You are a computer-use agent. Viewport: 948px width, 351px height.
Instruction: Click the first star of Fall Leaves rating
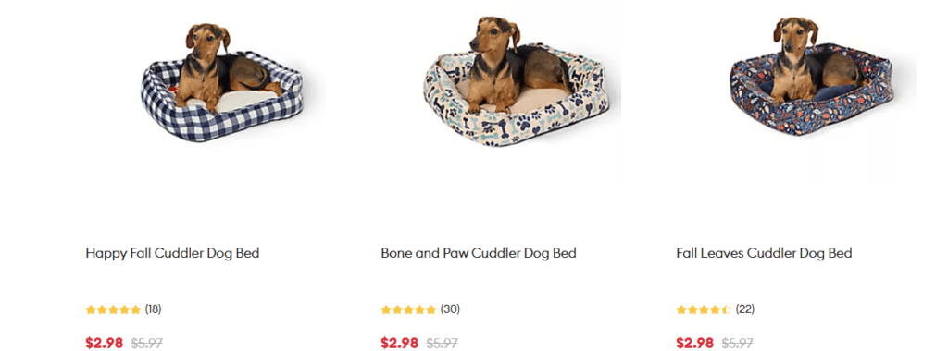click(681, 310)
